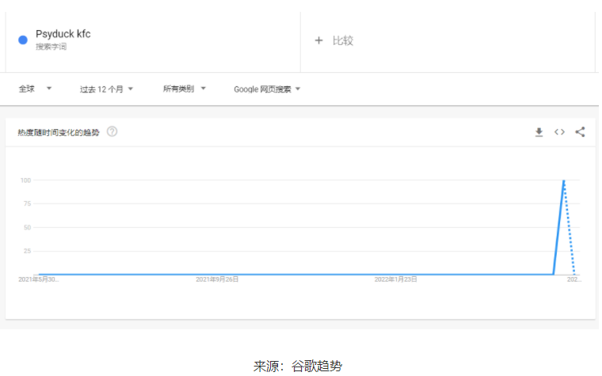The image size is (602, 376).
Task: Open the 全球 region dropdown
Action: pyautogui.click(x=35, y=89)
